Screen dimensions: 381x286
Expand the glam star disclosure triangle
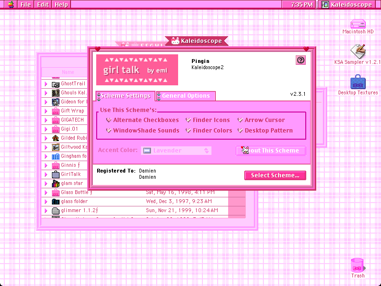click(x=46, y=184)
